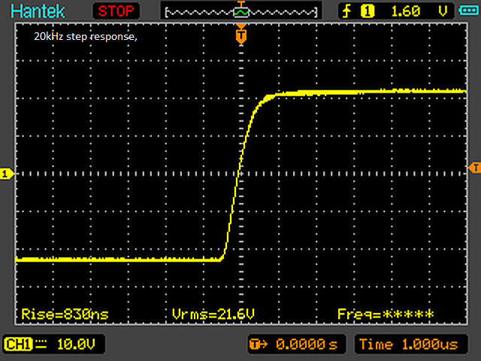Click the Vrms=21.6V measurement readout

coord(213,314)
